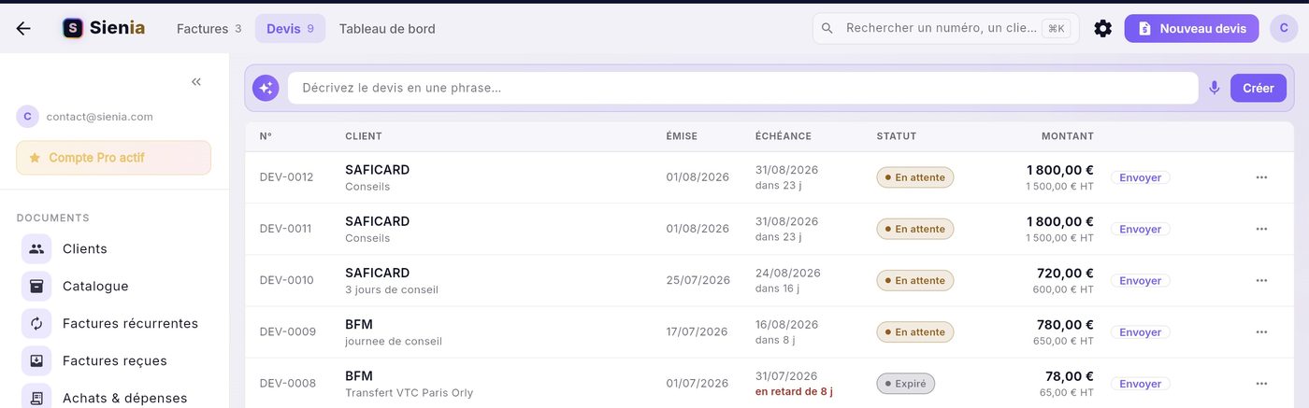Focus the Décrivez le devis input field
1309x408 pixels.
tap(742, 88)
